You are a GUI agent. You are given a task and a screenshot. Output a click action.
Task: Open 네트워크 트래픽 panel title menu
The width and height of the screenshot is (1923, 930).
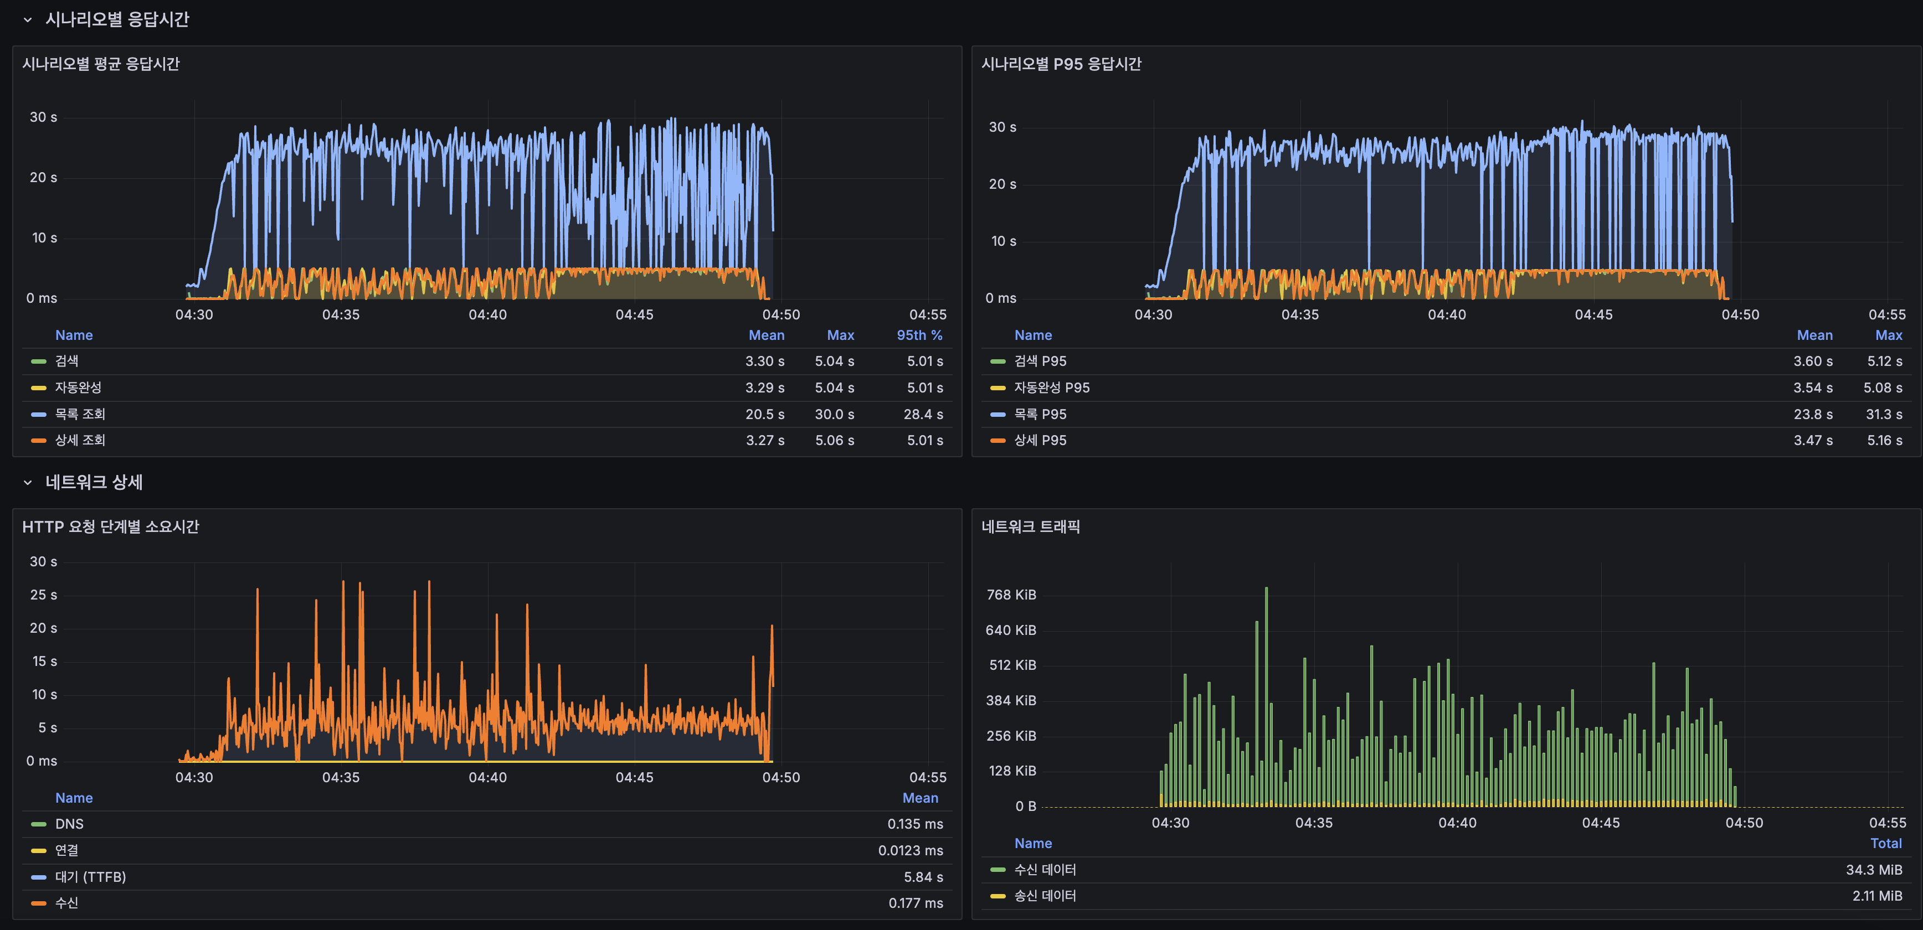pyautogui.click(x=1030, y=527)
